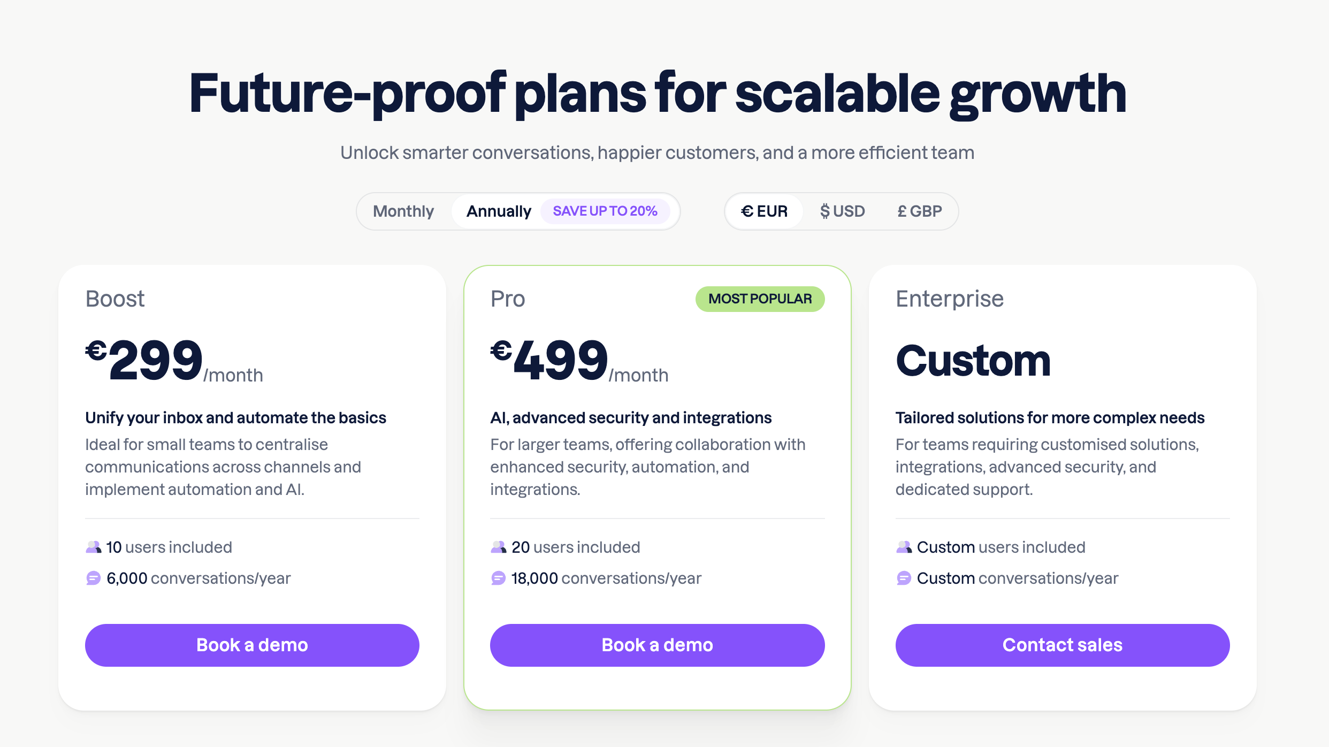Click the MOST POPULAR badge on the Pro plan
This screenshot has width=1329, height=747.
point(759,299)
